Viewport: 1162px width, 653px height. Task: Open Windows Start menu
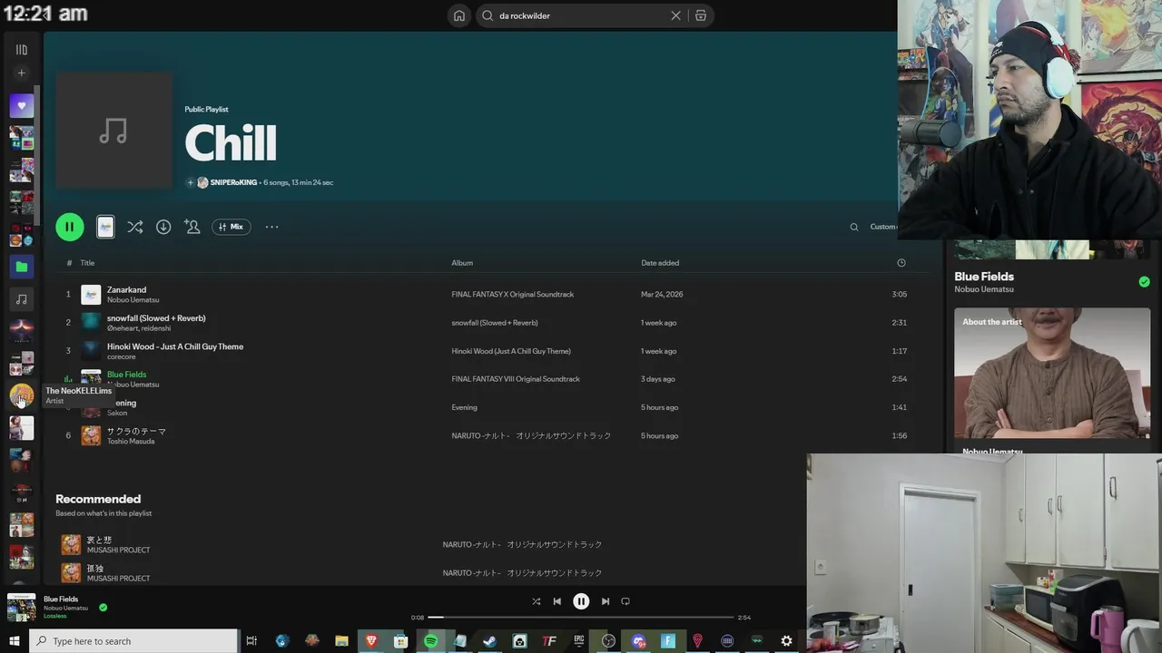coord(15,641)
